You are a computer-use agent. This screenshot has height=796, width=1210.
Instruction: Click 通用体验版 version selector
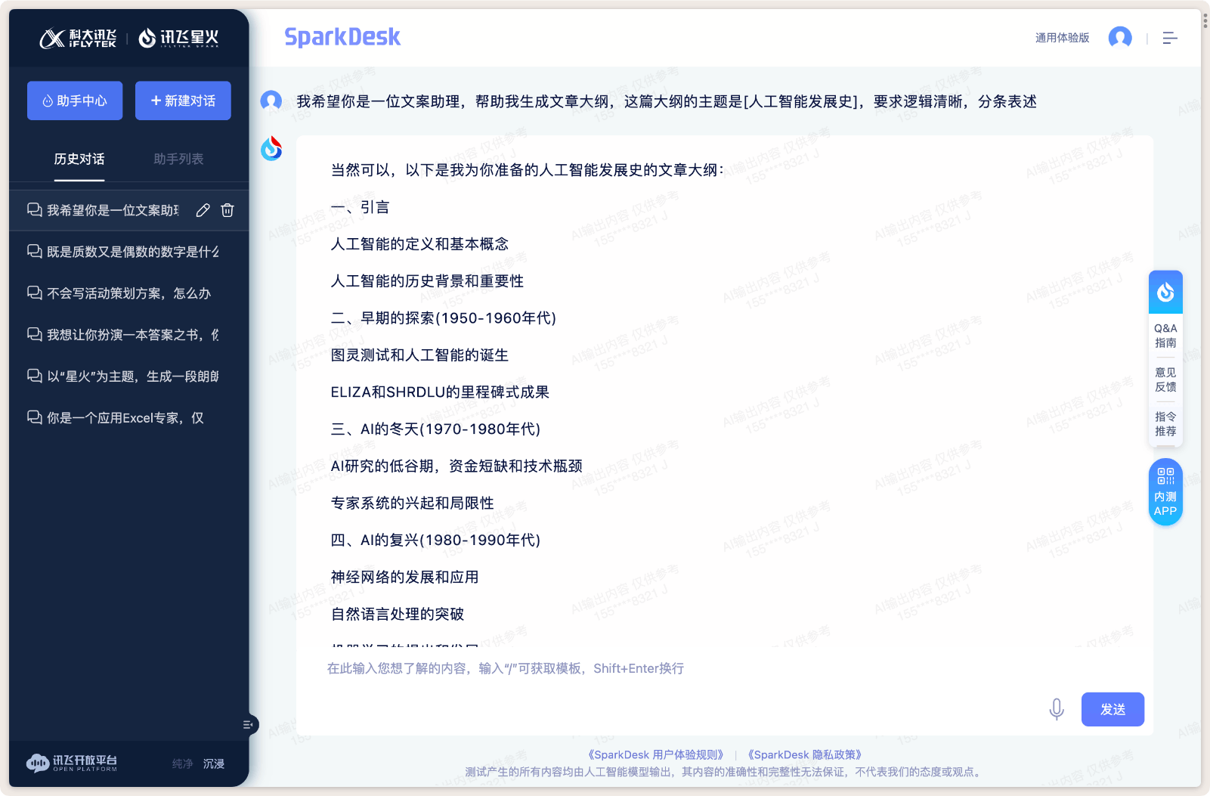(1060, 37)
